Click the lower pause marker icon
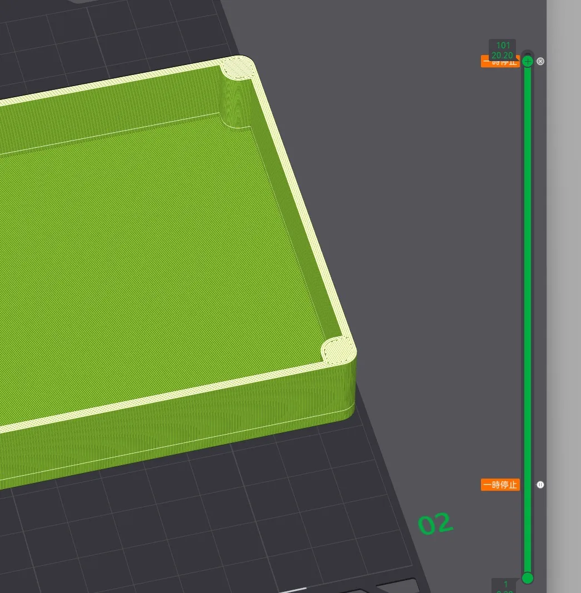This screenshot has height=593, width=581. click(540, 485)
